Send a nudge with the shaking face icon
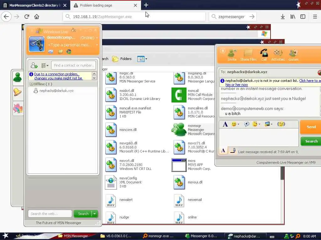This screenshot has width=321, height=240. point(281,124)
